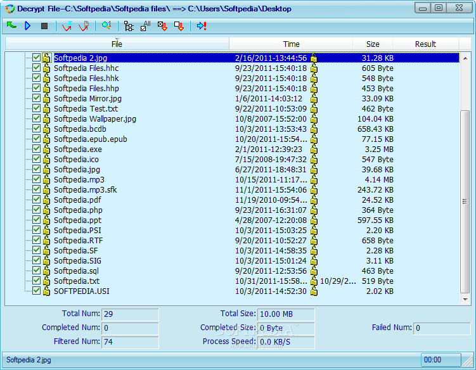Select the Softpedia.SF file name
The image size is (476, 370).
coord(76,250)
